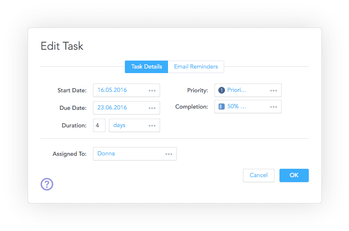Click the Duration number field showing 4
Viewport: 349px width, 231px height.
pyautogui.click(x=99, y=125)
